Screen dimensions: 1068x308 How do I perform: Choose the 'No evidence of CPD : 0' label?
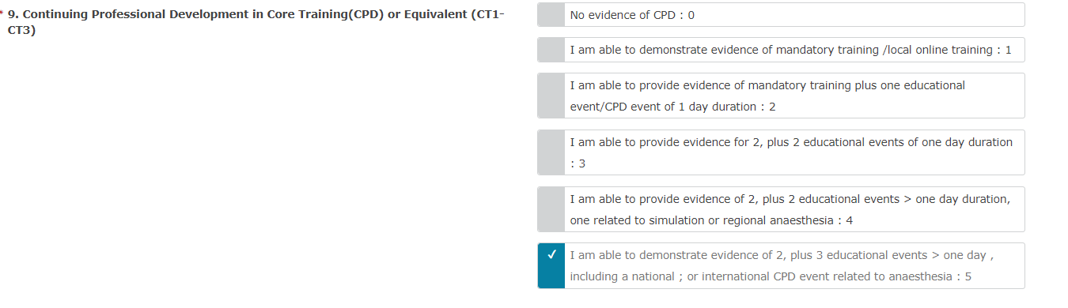pos(632,15)
